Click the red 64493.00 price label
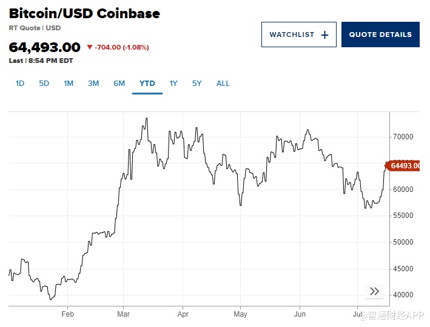Image resolution: width=430 pixels, height=327 pixels. [x=403, y=165]
